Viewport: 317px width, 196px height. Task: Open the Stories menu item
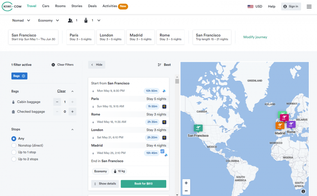76,6
